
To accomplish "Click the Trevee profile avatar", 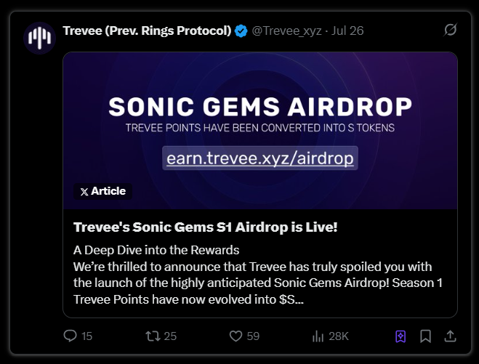I will [x=39, y=38].
